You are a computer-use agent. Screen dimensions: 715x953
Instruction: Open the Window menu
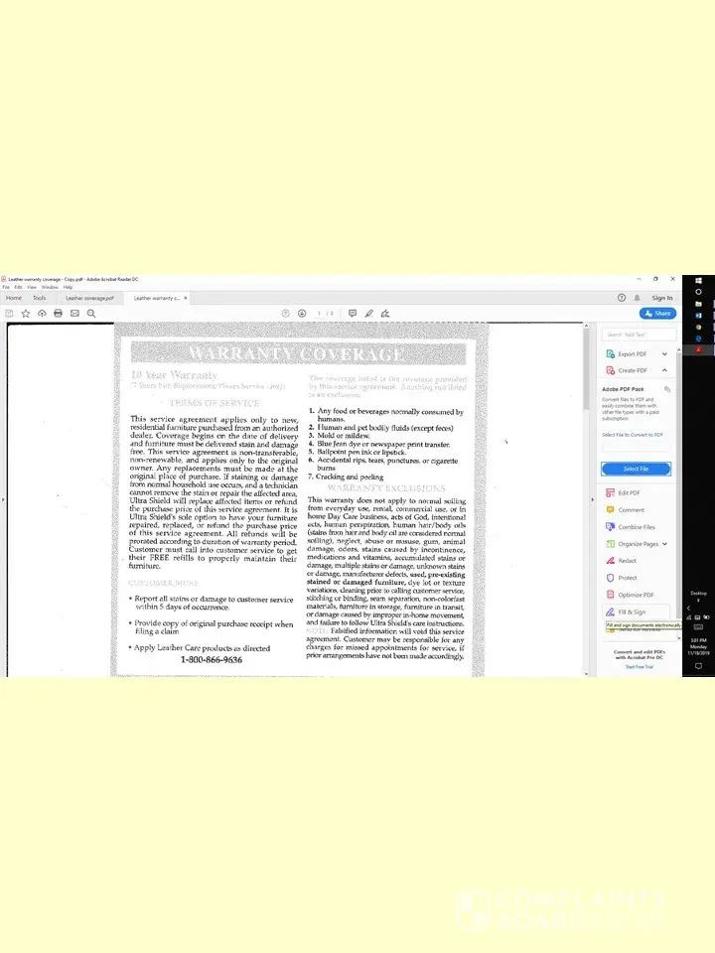[50, 287]
